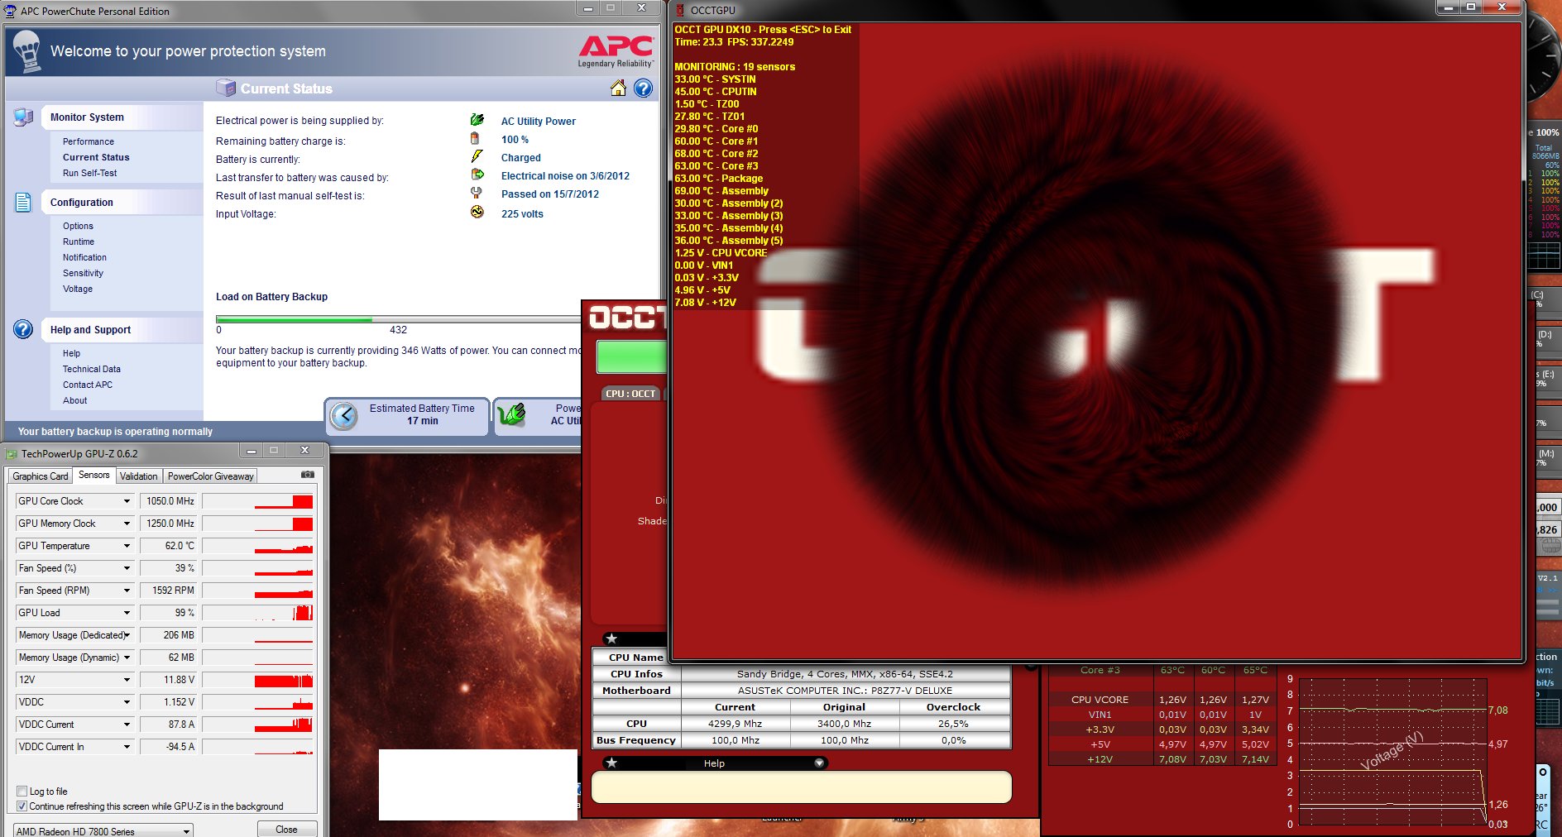Open the About link in APC sidebar
1562x837 pixels.
[74, 400]
